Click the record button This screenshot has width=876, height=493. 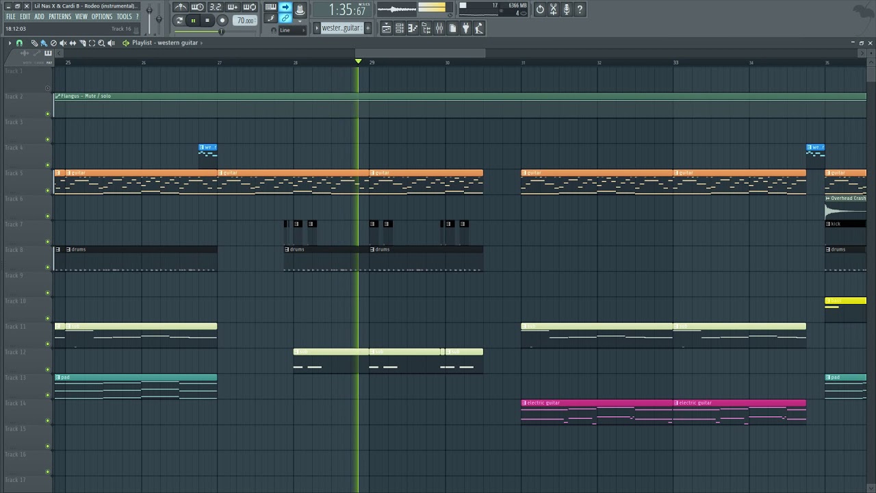coord(222,21)
